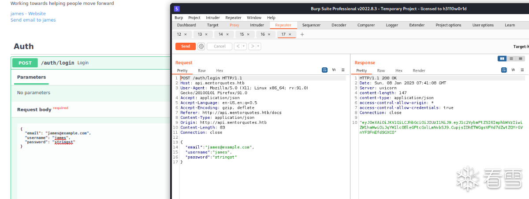Close Repeater tab 16
The width and height of the screenshot is (529, 199).
tap(269, 34)
